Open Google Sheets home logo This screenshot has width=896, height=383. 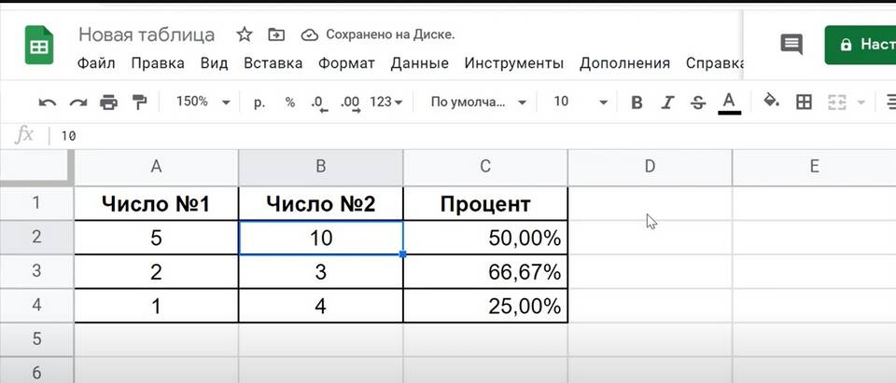pyautogui.click(x=39, y=45)
